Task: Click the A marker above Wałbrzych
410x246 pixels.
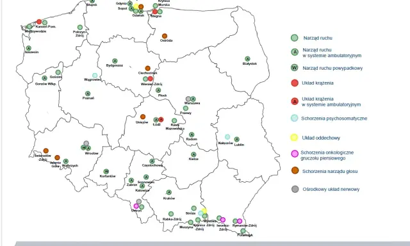Action: click(66, 161)
